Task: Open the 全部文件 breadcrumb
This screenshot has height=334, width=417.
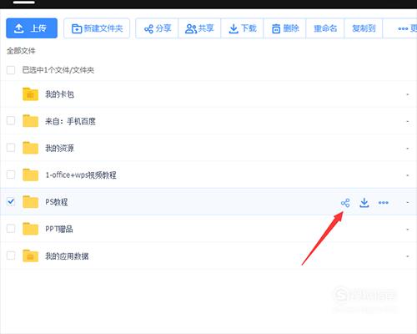Action: click(21, 51)
